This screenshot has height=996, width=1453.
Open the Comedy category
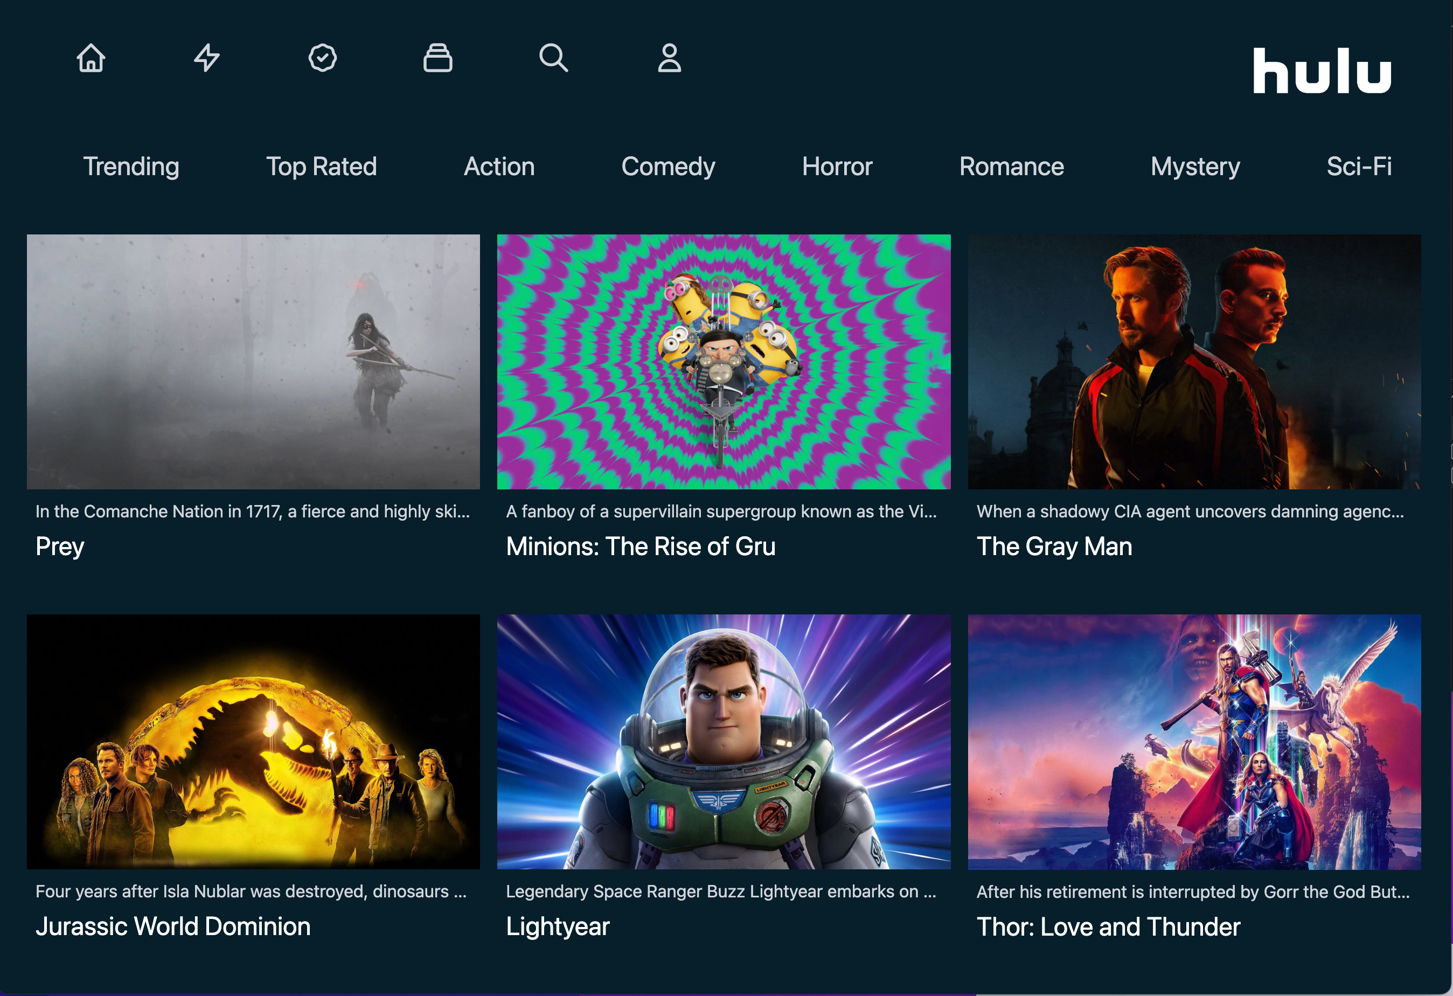pos(668,167)
